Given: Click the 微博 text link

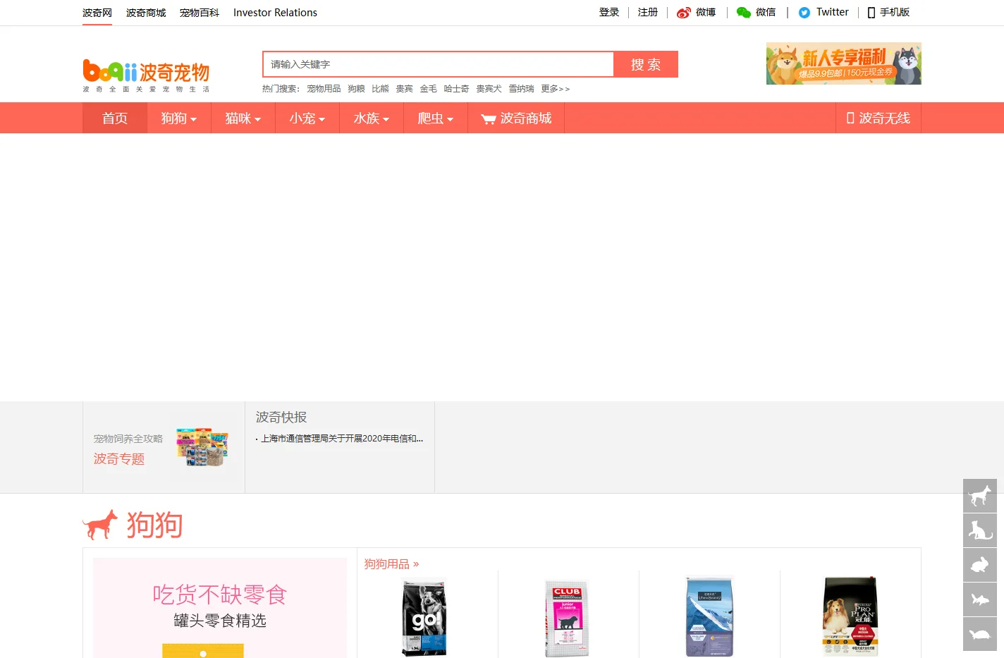Looking at the screenshot, I should point(706,12).
